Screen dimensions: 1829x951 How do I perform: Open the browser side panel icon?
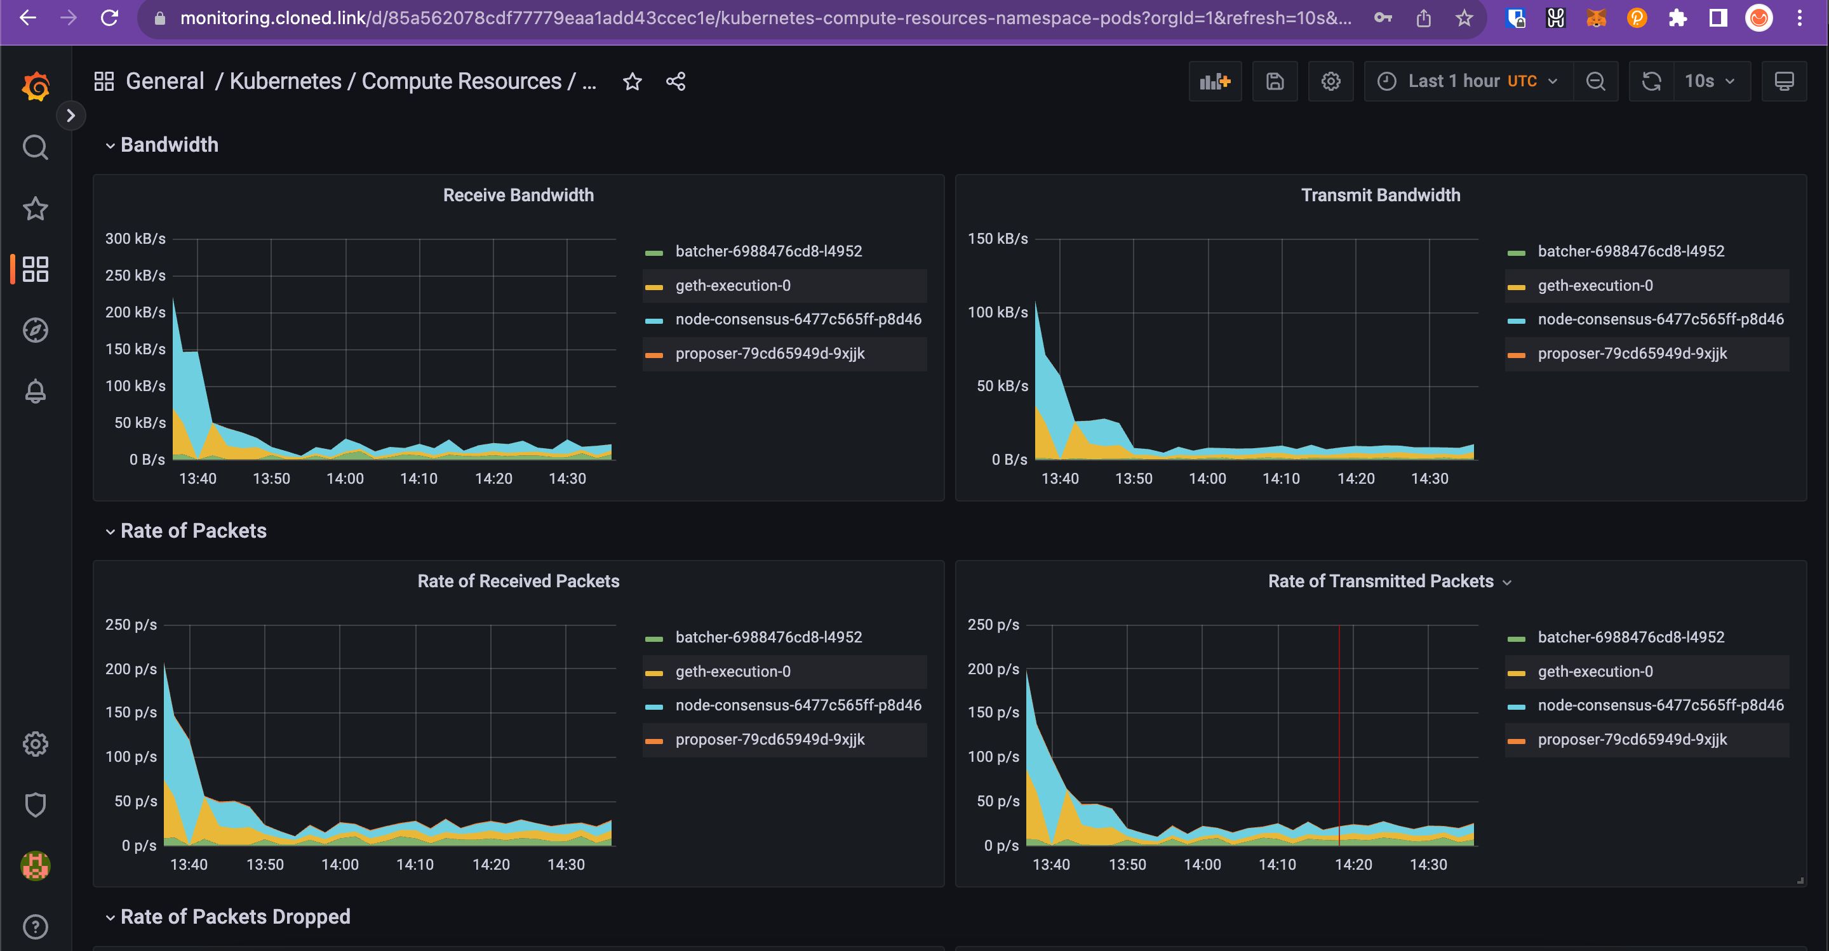click(1718, 18)
